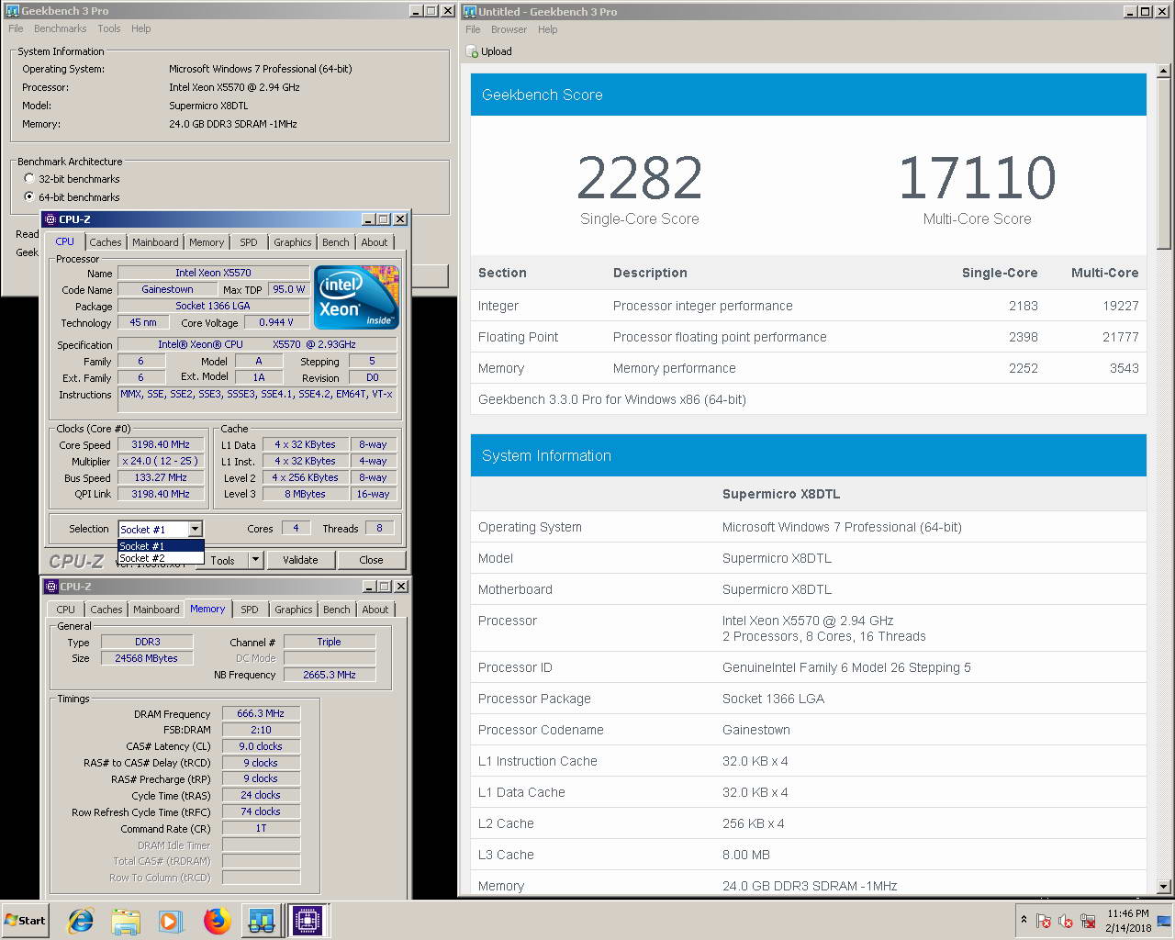Switch to Graphics tab in upper CPU-Z
Screen dimensions: 1175x940
[x=293, y=242]
